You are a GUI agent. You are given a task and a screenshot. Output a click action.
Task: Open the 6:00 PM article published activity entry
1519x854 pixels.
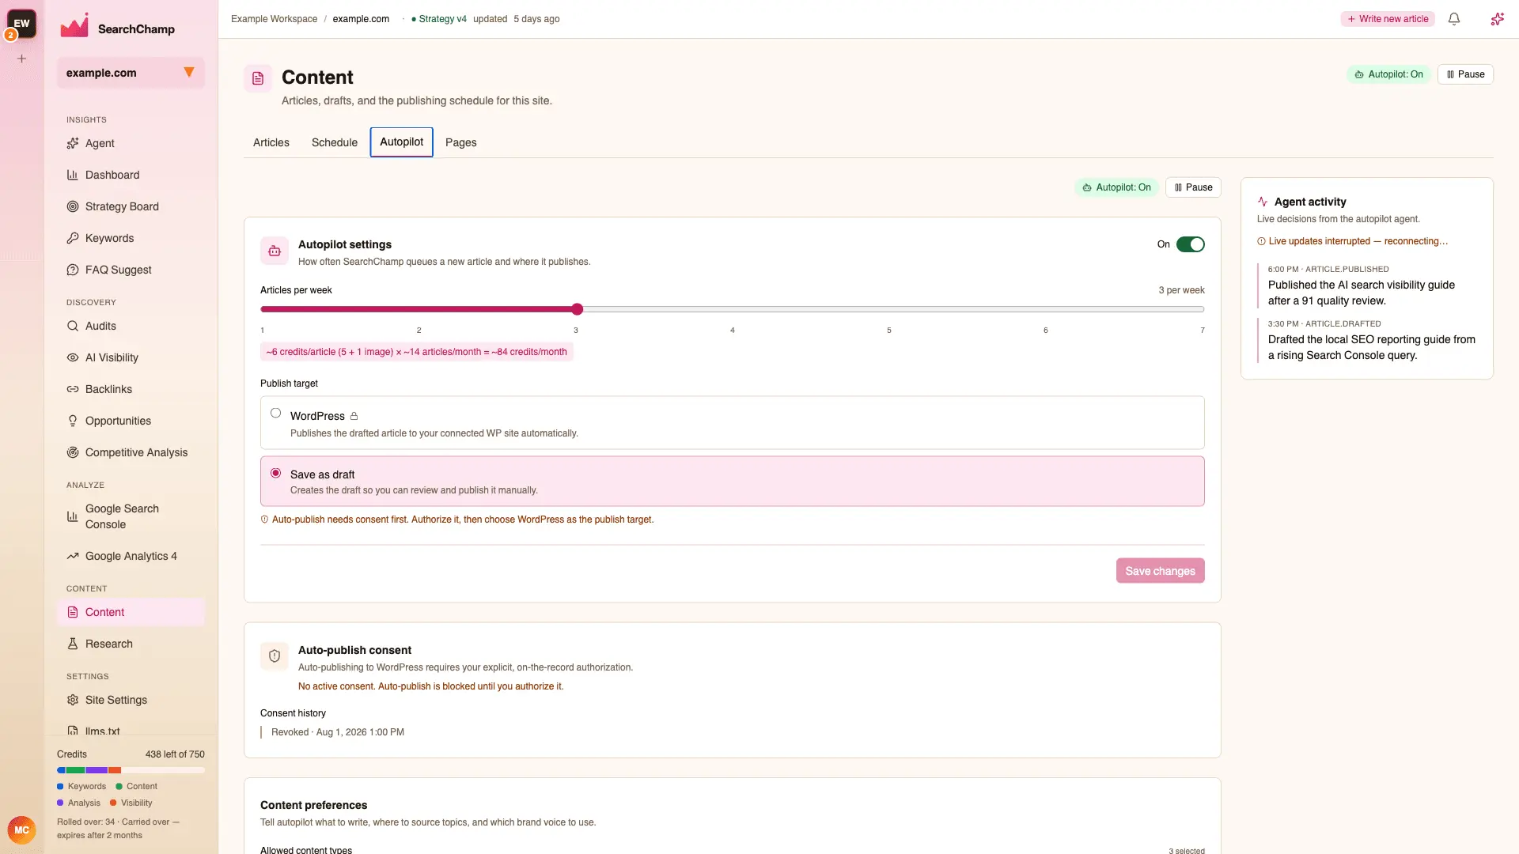[1367, 285]
